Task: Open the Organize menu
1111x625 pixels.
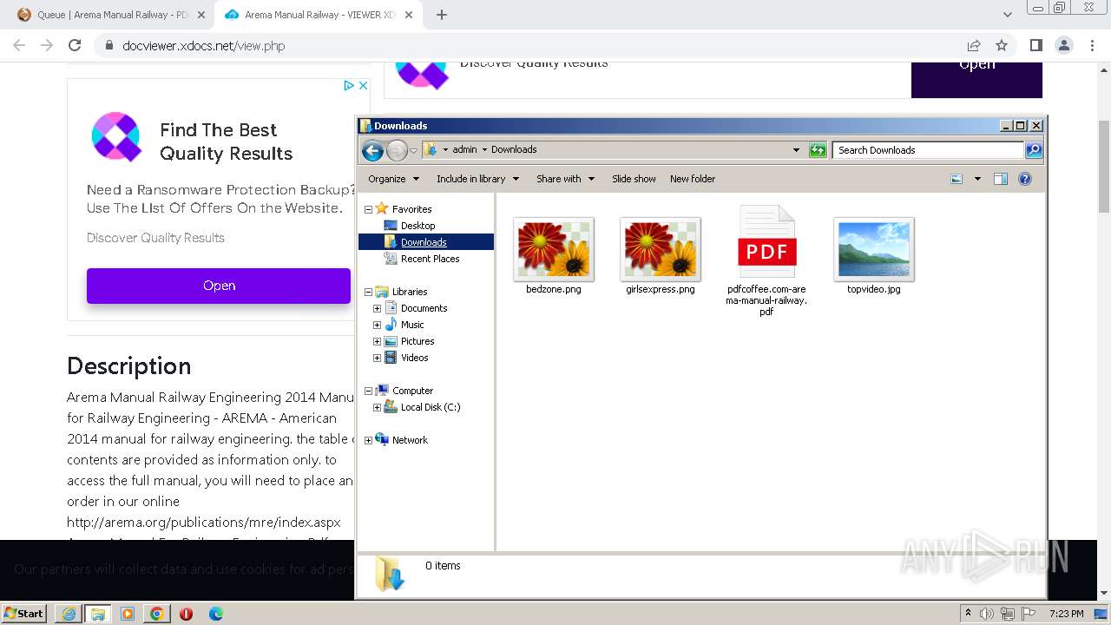Action: point(393,179)
